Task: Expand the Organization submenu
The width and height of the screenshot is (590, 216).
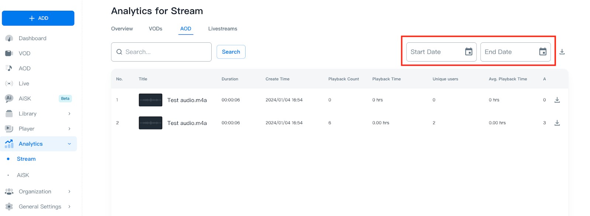Action: click(x=69, y=192)
